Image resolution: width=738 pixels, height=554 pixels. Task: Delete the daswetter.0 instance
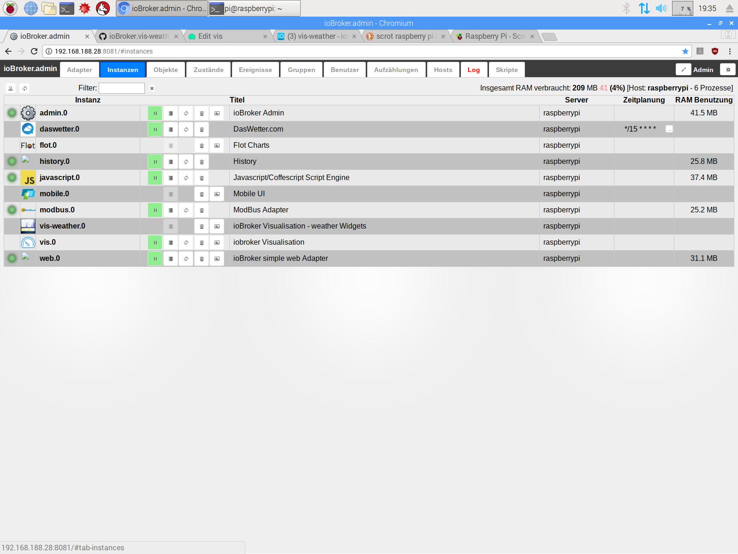tap(202, 129)
